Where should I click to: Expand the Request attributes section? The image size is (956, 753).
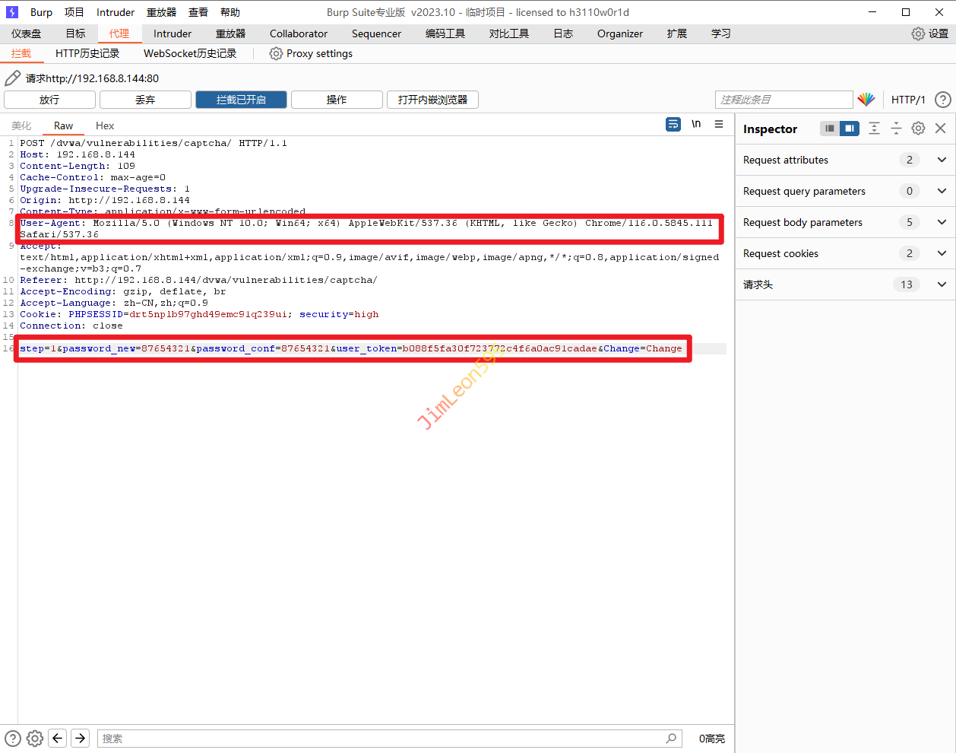[942, 160]
